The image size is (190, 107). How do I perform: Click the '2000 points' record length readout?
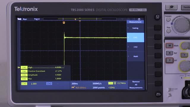pos(99,88)
